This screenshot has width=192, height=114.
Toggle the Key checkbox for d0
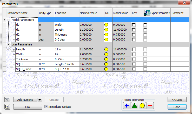[134, 25]
